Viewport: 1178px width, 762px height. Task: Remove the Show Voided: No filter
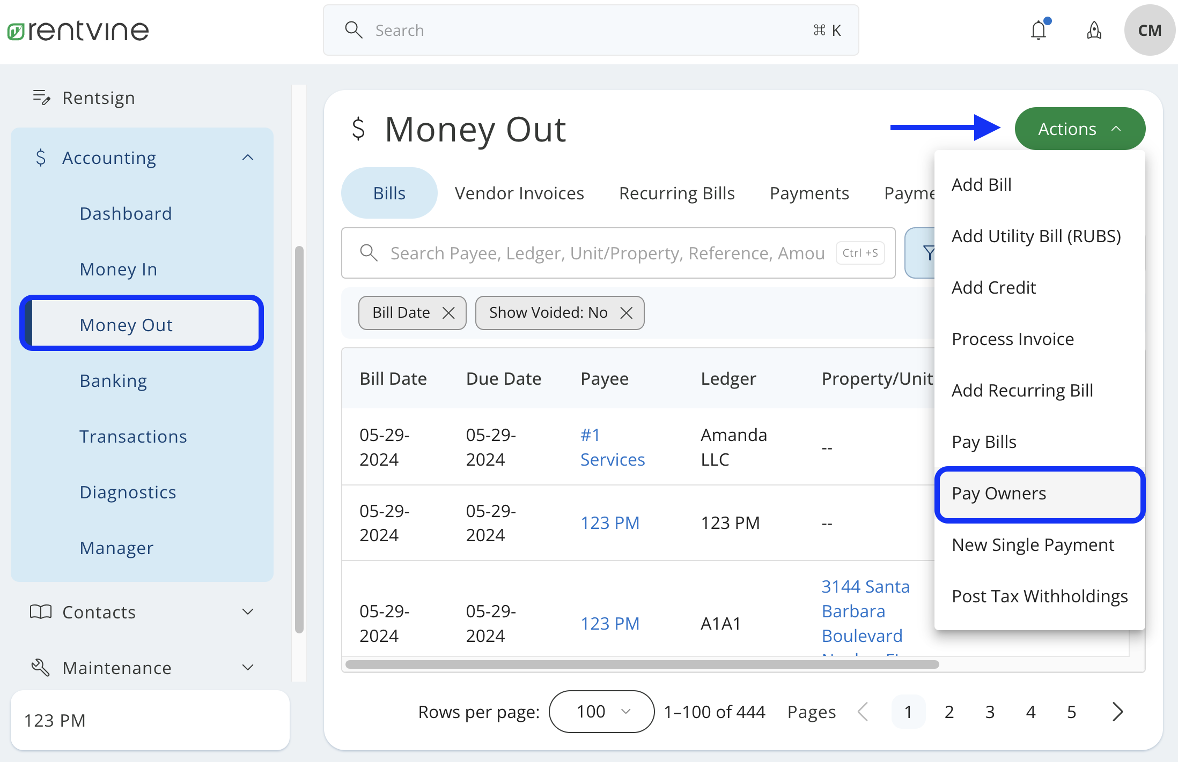(626, 313)
